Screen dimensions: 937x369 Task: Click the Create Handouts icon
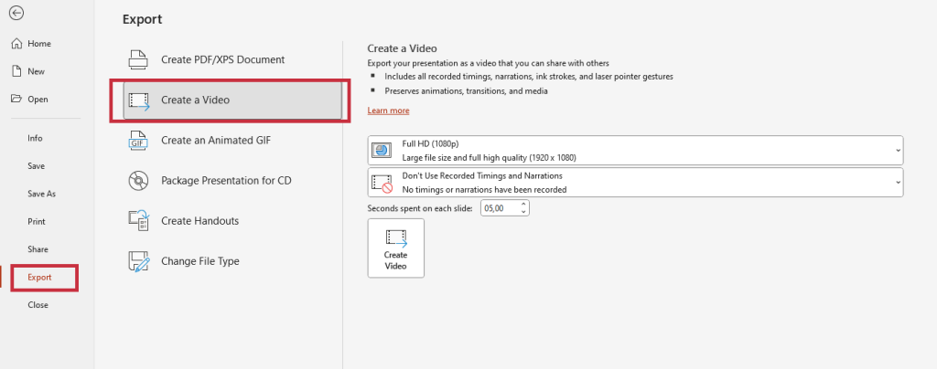138,220
